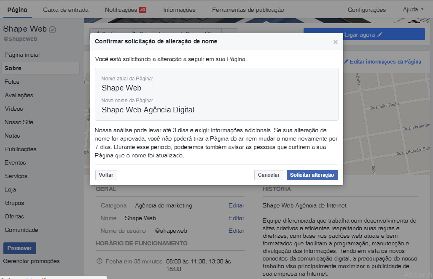Screen dimensions: 433x279
Task: Open Notas in the sidebar
Action: pyautogui.click(x=12, y=136)
